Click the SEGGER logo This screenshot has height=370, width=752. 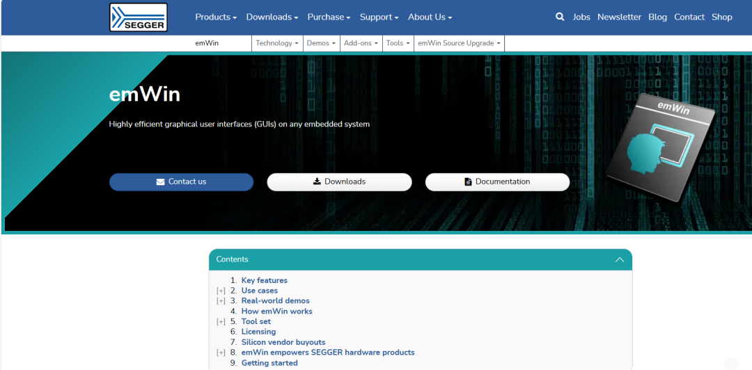coord(138,17)
